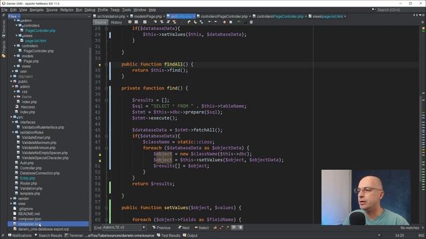Click the warning marker beside new $className line

tap(100, 155)
